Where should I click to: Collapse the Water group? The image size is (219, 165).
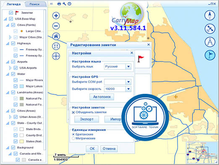[x=8, y=74]
